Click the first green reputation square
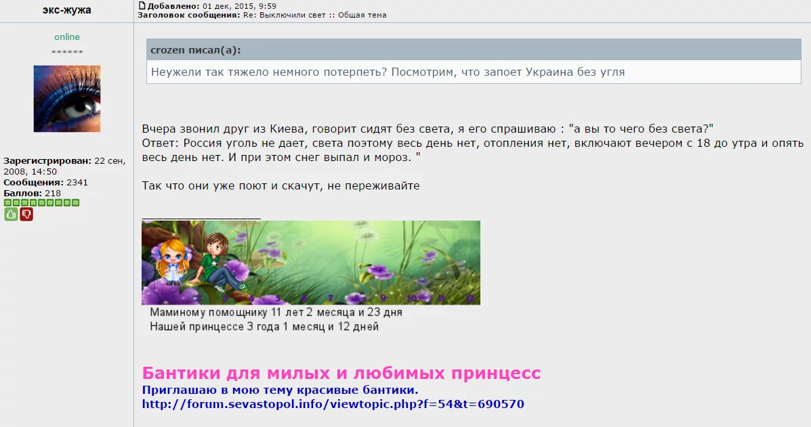811x427 pixels. [x=7, y=202]
